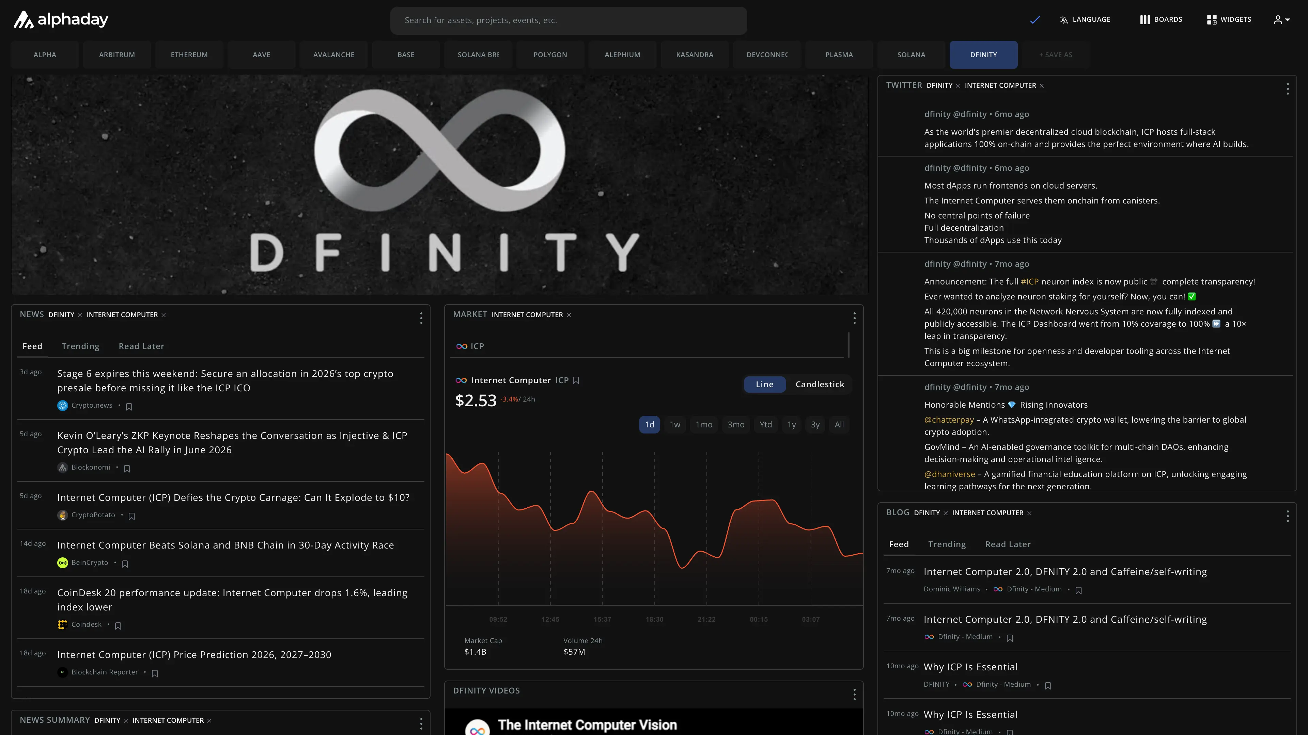
Task: Select Read Later tab in Blog widget
Action: [1008, 544]
